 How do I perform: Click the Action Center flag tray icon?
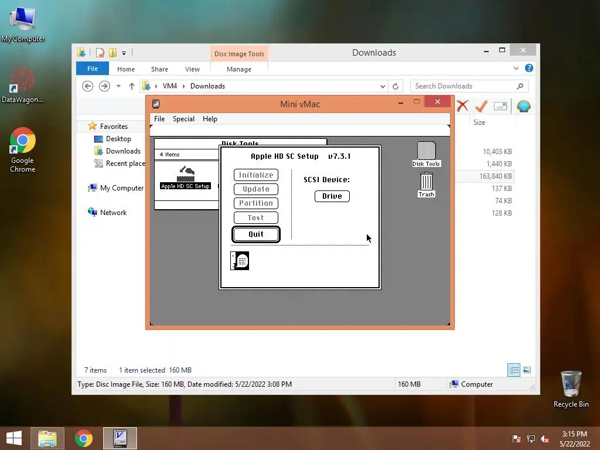pyautogui.click(x=516, y=438)
